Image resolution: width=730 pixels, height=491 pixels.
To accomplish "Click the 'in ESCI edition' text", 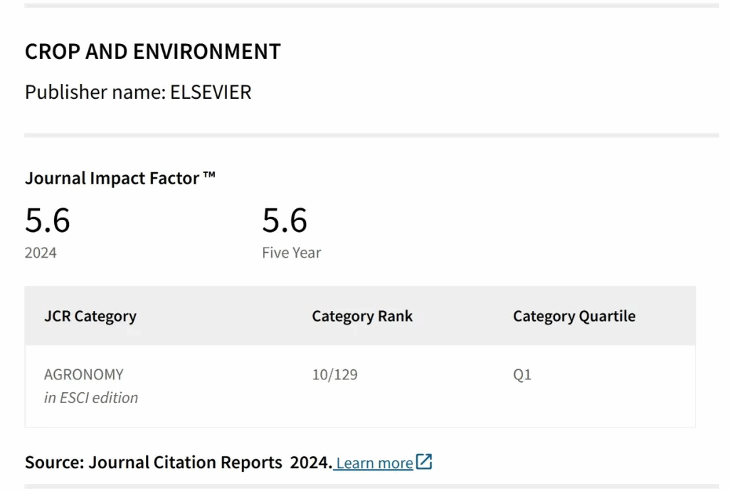I will [x=91, y=398].
